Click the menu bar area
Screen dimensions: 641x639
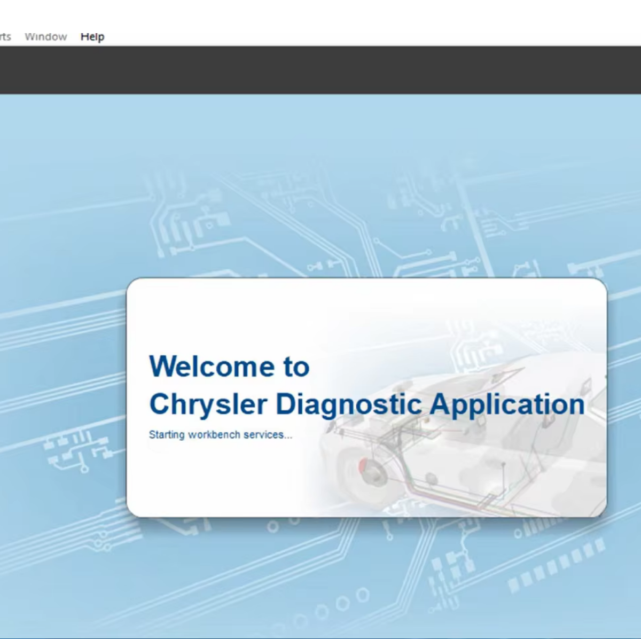tap(214, 37)
